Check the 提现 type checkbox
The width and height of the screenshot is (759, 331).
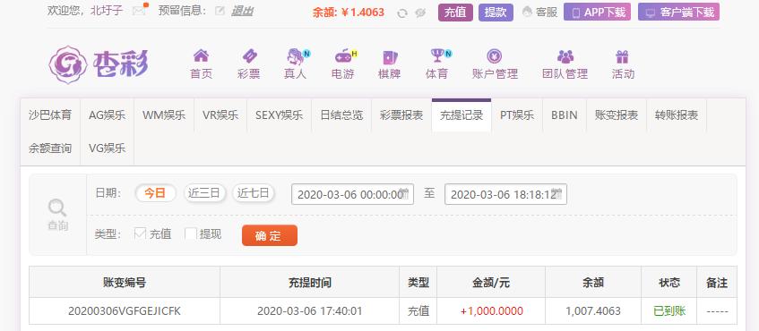click(x=191, y=233)
